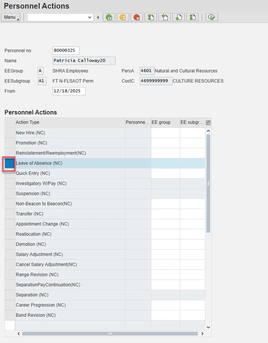Viewport: 268px width, 343px height.
Task: Click the table scroll down arrow
Action: 208,328
